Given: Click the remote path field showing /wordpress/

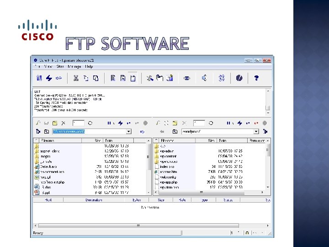Looking at the screenshot, I should pyautogui.click(x=218, y=131).
